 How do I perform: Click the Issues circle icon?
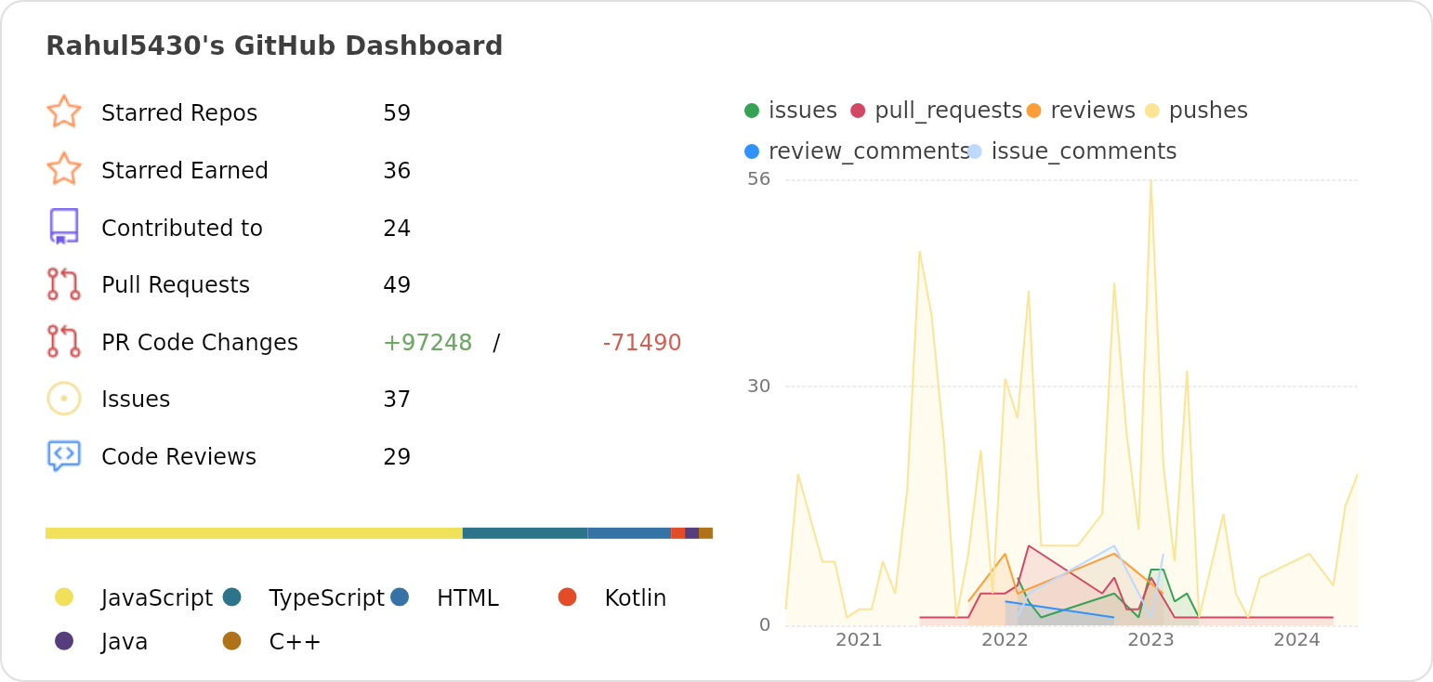[x=64, y=399]
